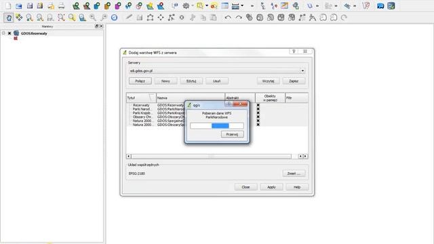434x244 pixels.
Task: Activate the identify features tool
Action: pos(175,6)
